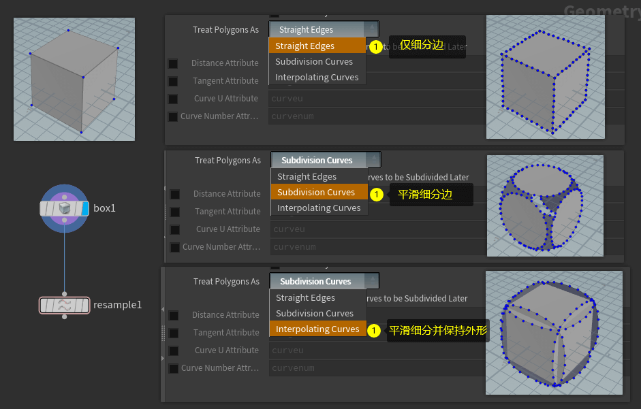Image resolution: width=641 pixels, height=409 pixels.
Task: Click the curveu field in middle panel
Action: 379,229
